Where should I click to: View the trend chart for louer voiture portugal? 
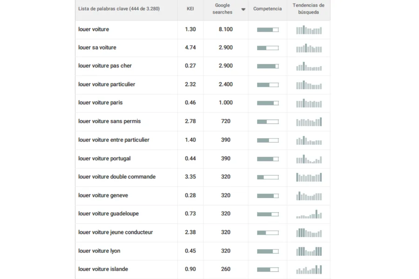tap(309, 159)
